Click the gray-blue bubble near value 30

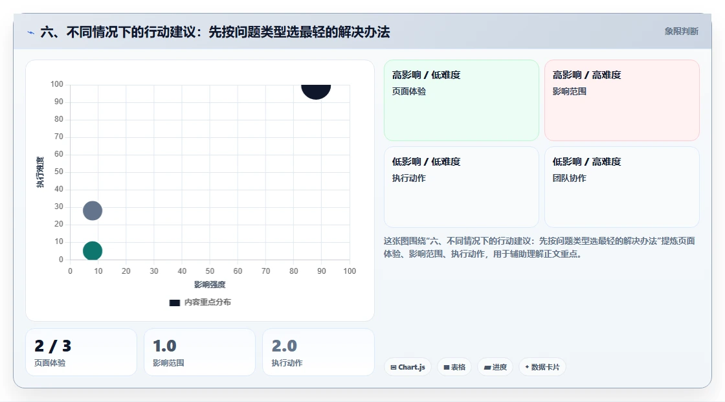click(93, 210)
